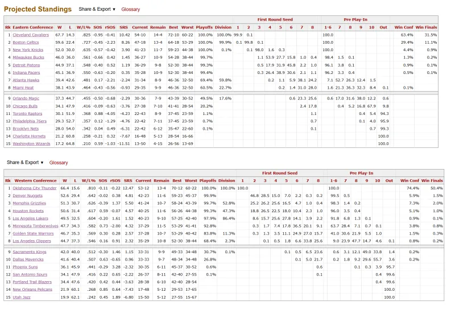The image size is (455, 309).
Task: Open the Memphis Grizzlies team page
Action: [x=30, y=203]
